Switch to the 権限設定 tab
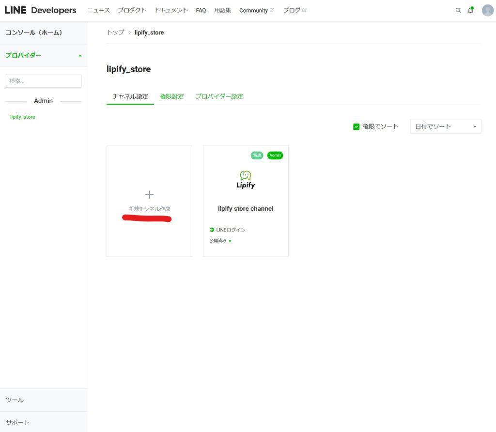 coord(172,96)
